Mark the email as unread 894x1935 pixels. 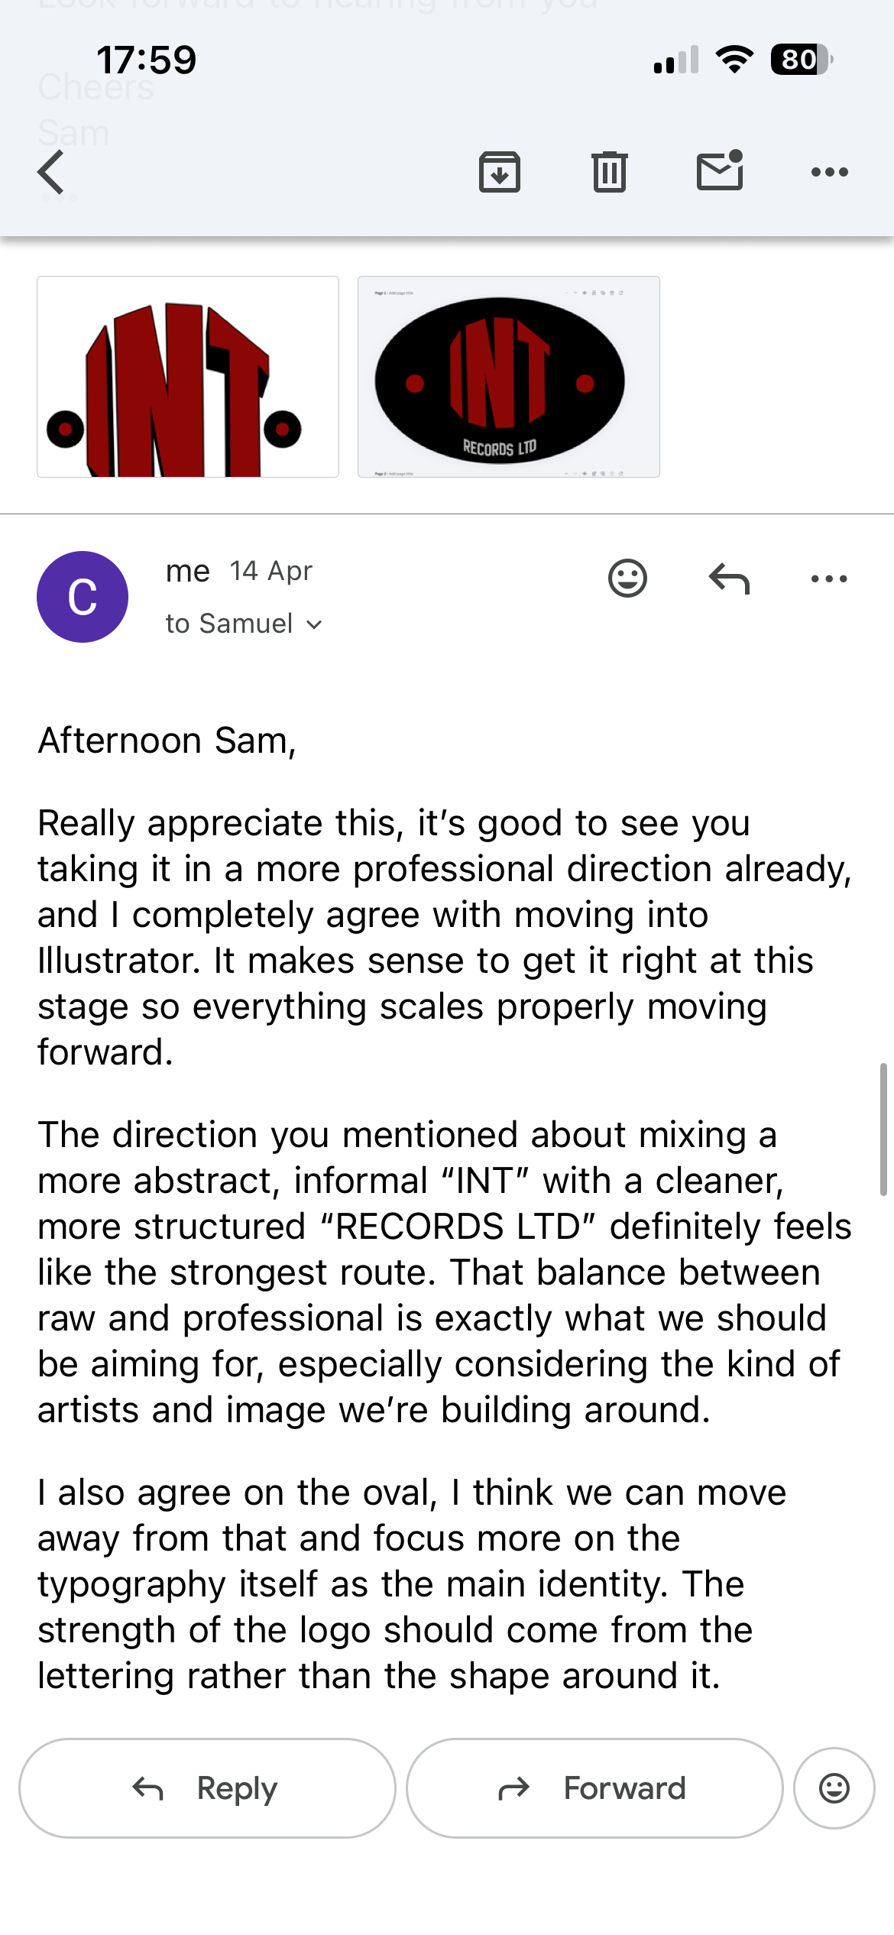tap(720, 170)
